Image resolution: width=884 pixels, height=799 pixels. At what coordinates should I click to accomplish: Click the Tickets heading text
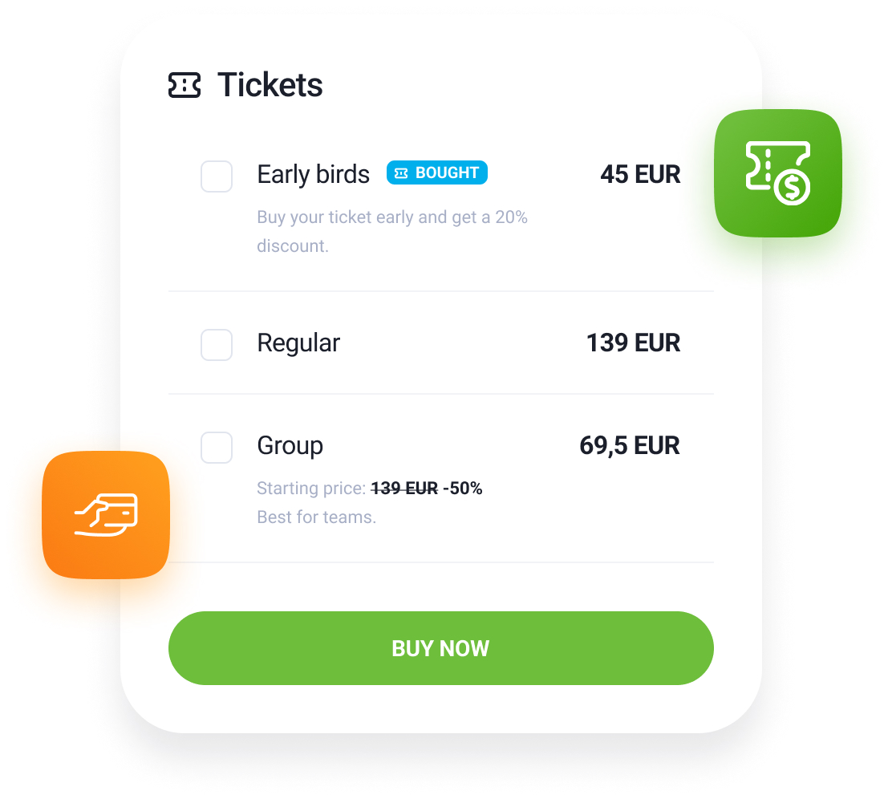pyautogui.click(x=270, y=85)
